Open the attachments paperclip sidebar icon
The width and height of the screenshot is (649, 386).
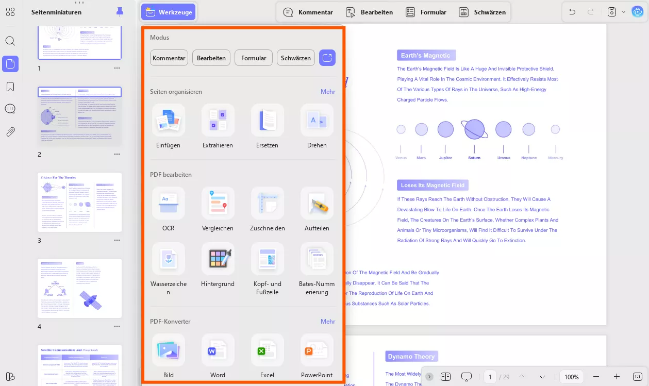click(x=10, y=131)
